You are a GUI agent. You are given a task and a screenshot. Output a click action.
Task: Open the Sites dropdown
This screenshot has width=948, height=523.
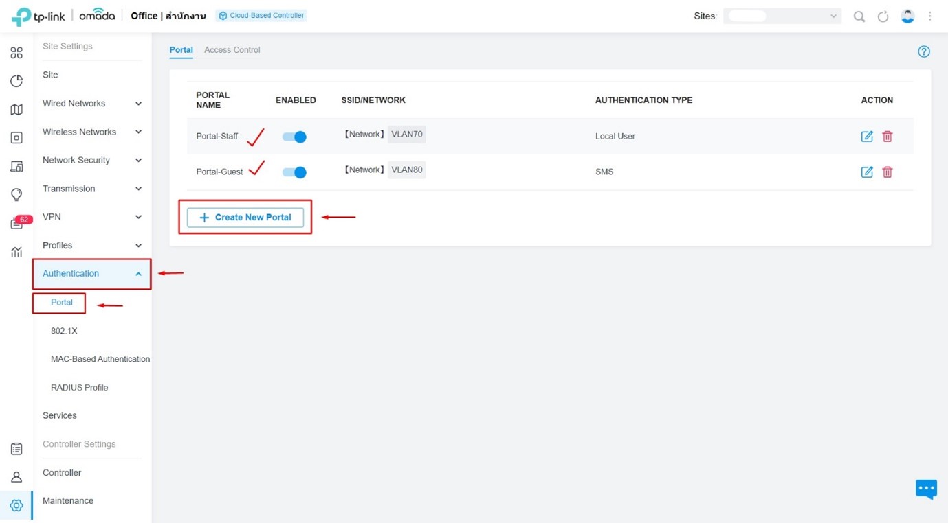782,16
